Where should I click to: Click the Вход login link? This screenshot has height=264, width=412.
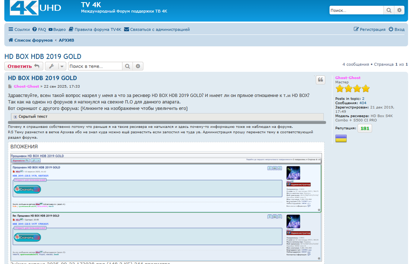point(397,29)
